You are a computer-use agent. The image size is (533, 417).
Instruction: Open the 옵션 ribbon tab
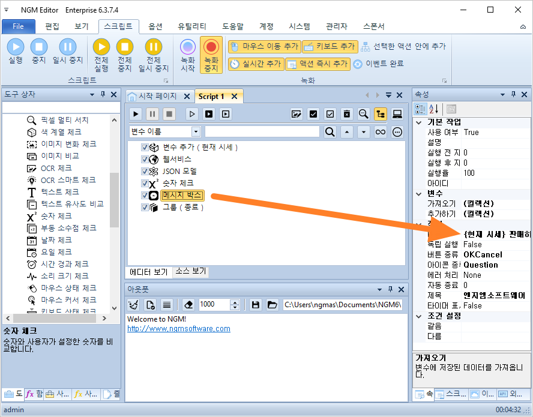[x=155, y=26]
